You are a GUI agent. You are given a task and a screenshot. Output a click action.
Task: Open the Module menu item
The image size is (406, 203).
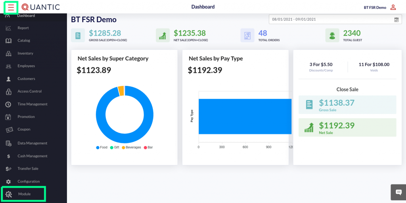click(x=24, y=194)
